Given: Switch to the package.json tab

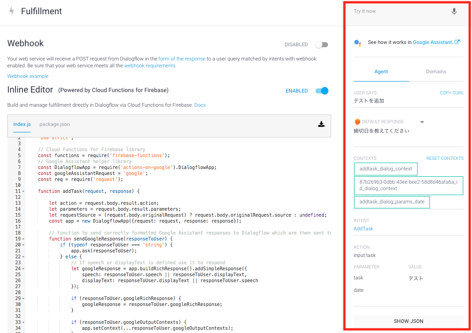Looking at the screenshot, I should (54, 124).
